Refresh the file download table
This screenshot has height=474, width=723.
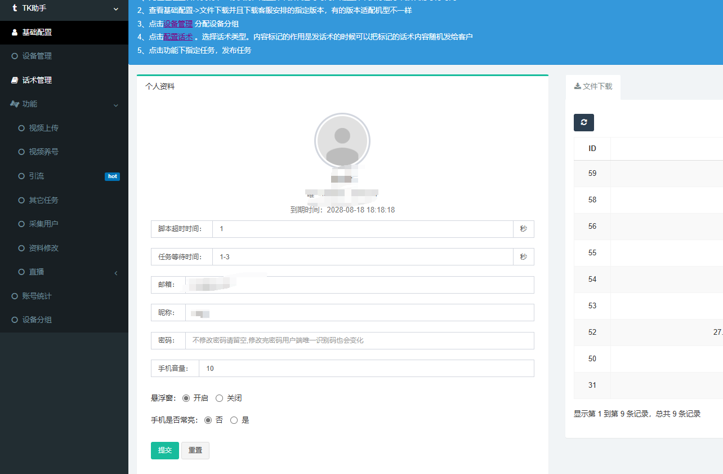pos(584,122)
